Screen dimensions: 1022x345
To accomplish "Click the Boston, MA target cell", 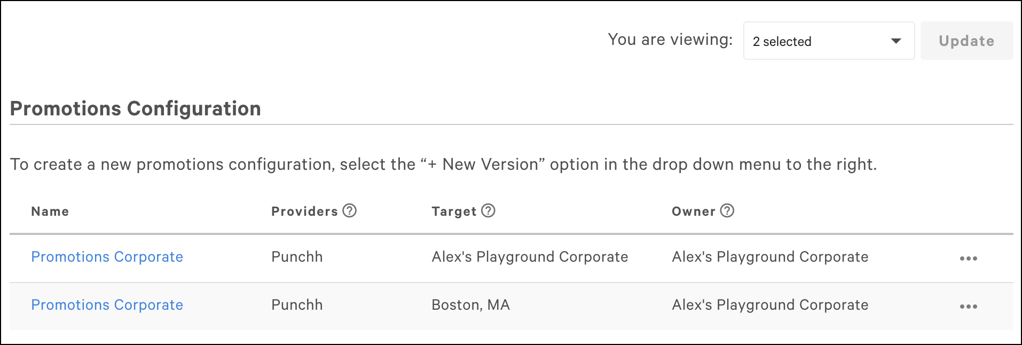I will click(x=470, y=305).
